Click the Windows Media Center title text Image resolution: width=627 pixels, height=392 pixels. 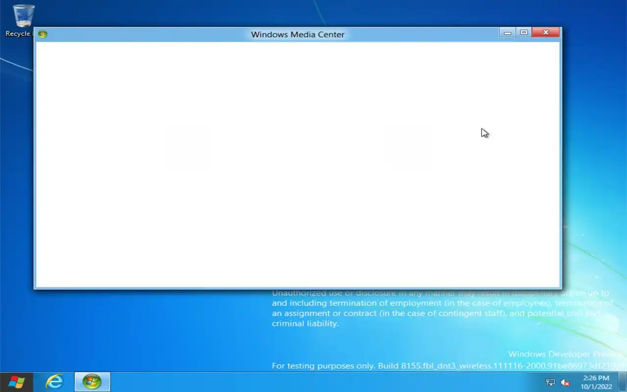click(x=298, y=34)
